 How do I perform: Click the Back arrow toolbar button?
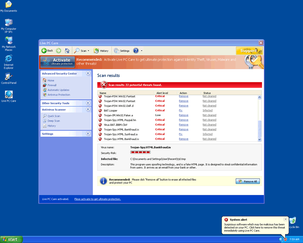coord(47,51)
